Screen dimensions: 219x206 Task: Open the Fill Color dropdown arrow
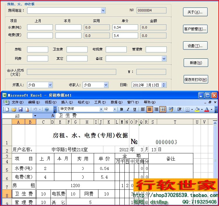202,109
